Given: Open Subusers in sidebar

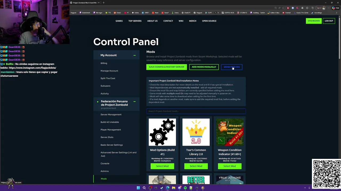Looking at the screenshot, I should point(105,86).
